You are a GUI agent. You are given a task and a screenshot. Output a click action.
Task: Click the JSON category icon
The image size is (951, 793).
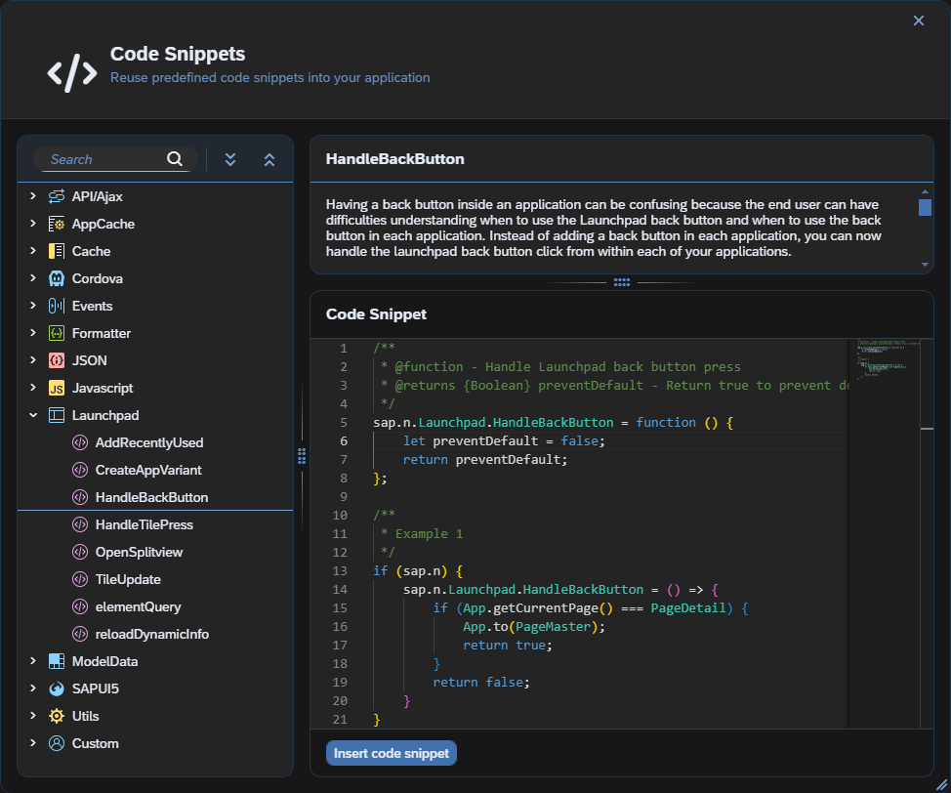[x=57, y=360]
